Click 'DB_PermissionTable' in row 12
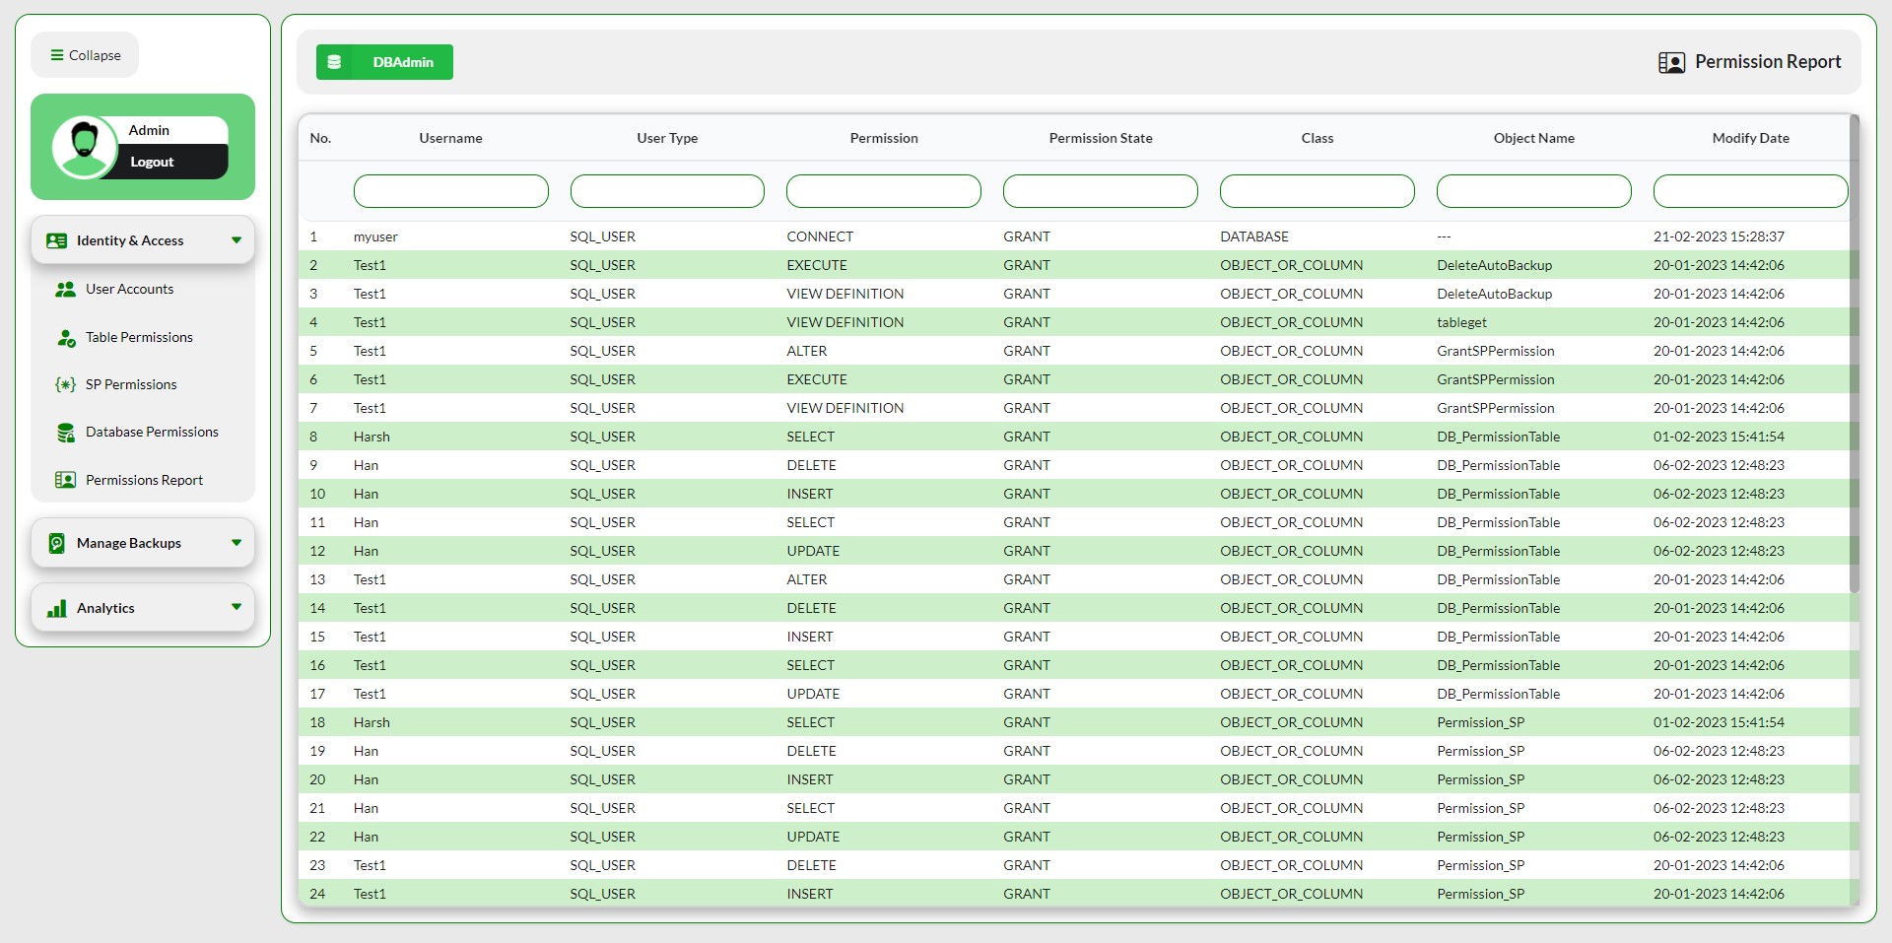Image resolution: width=1892 pixels, height=943 pixels. (1498, 551)
